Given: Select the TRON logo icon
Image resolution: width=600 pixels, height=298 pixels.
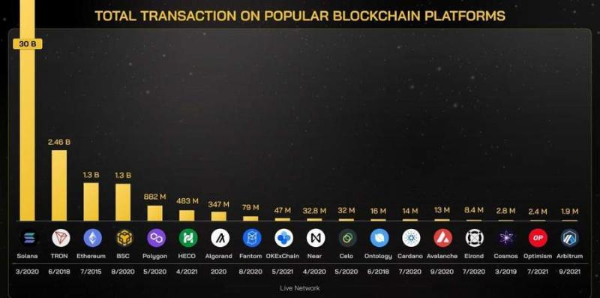Looking at the screenshot, I should (61, 238).
